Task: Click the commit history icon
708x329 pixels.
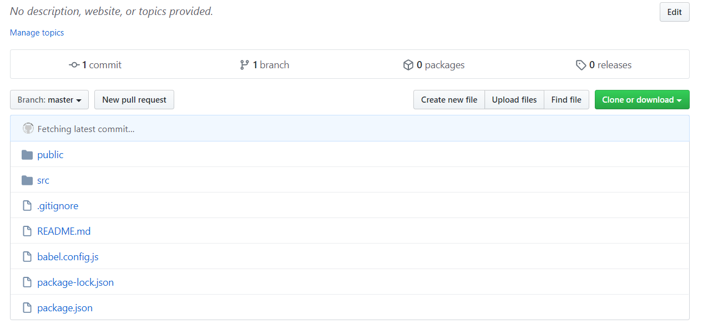Action: pos(74,65)
